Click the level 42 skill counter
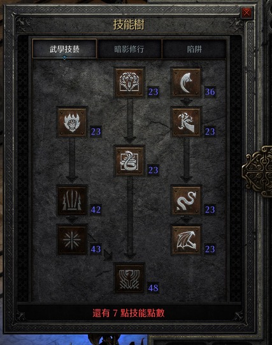 96,210
